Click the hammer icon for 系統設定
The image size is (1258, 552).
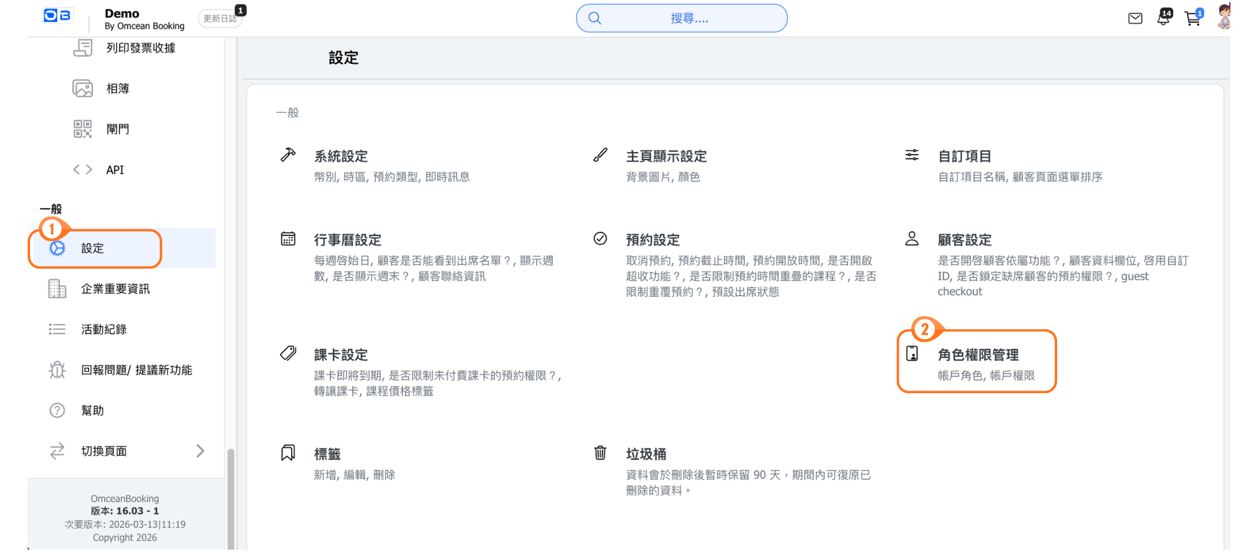[x=288, y=155]
